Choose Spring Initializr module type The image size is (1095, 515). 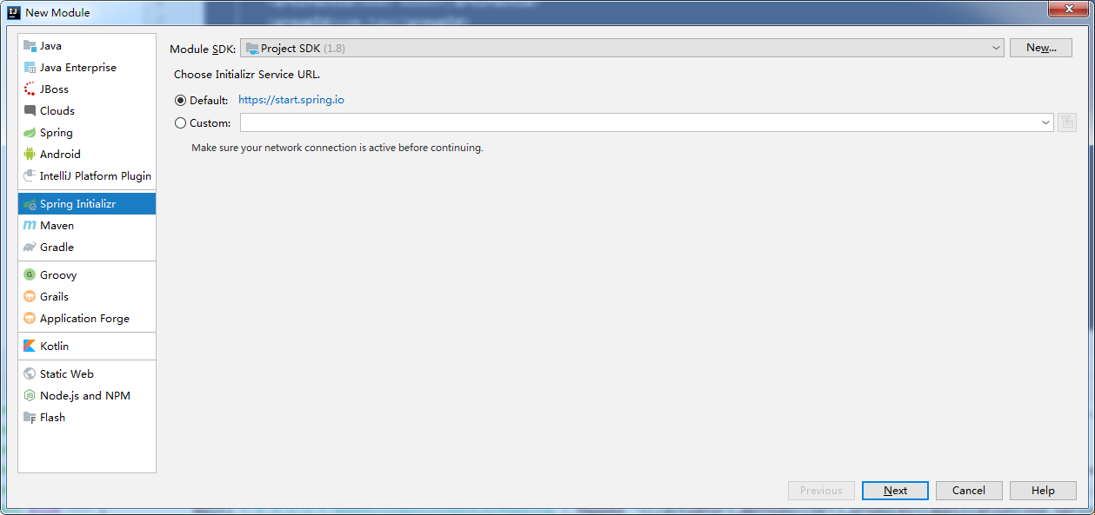pos(87,204)
